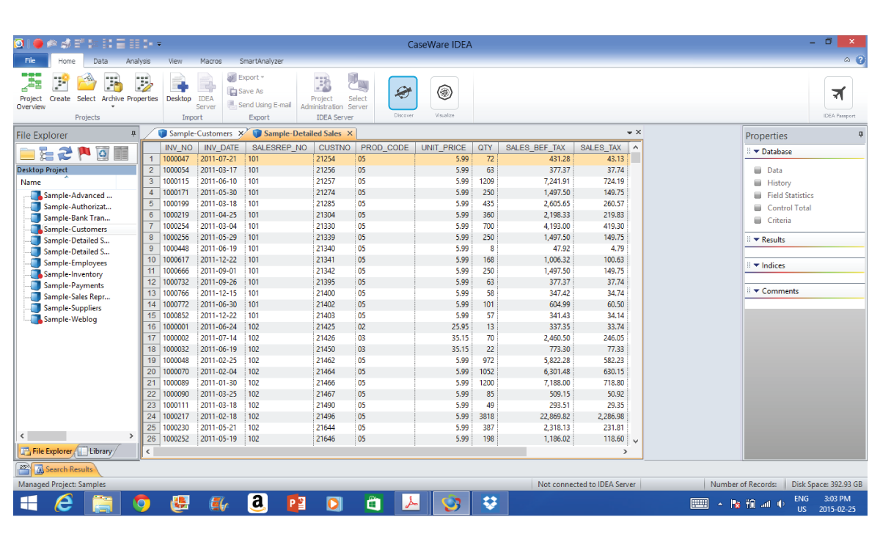The image size is (880, 550).
Task: Pin the Properties panel
Action: 860,135
